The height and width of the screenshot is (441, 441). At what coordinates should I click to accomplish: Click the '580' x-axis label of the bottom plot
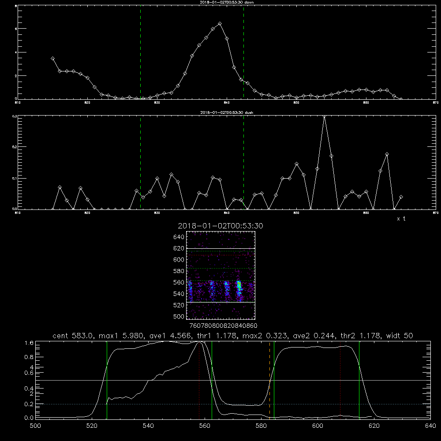[x=261, y=426]
